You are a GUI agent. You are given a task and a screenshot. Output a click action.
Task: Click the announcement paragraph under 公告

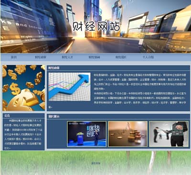23,134
